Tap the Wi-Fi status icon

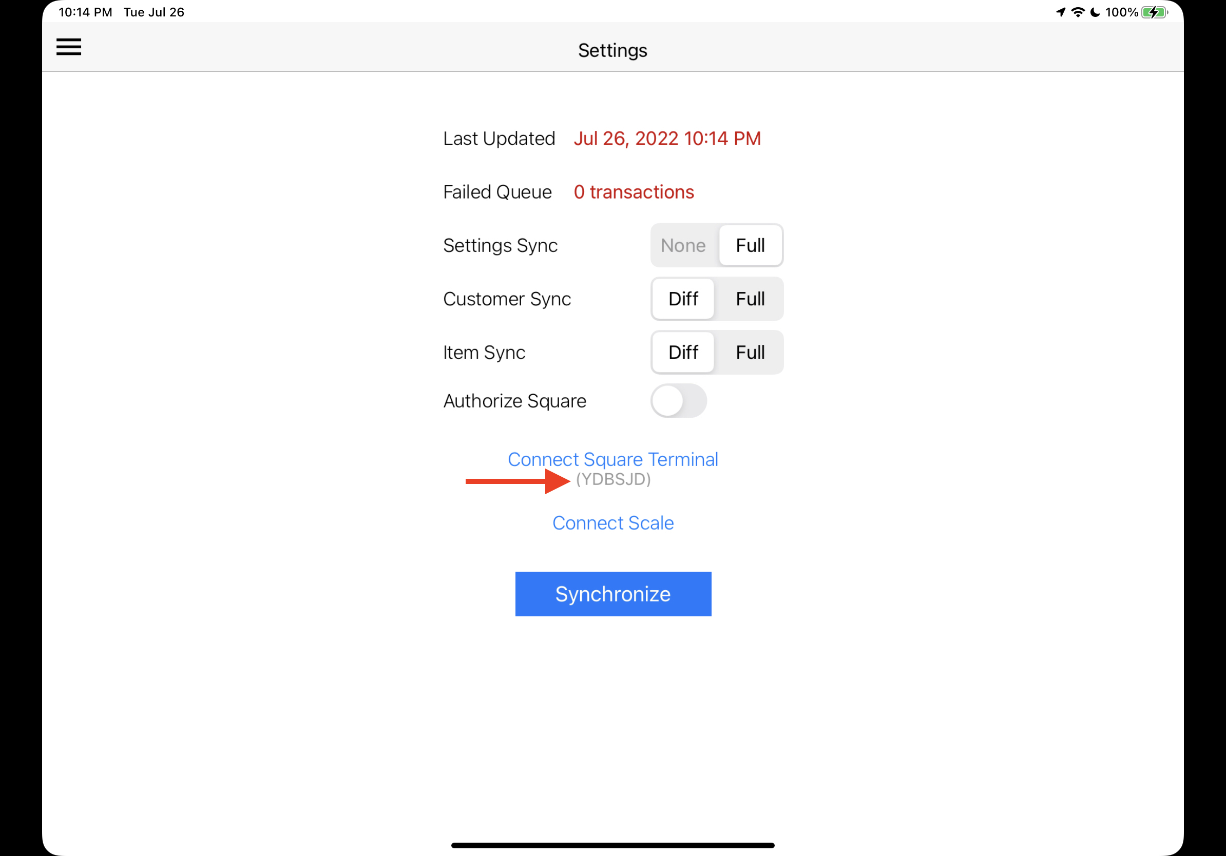[x=1078, y=12]
